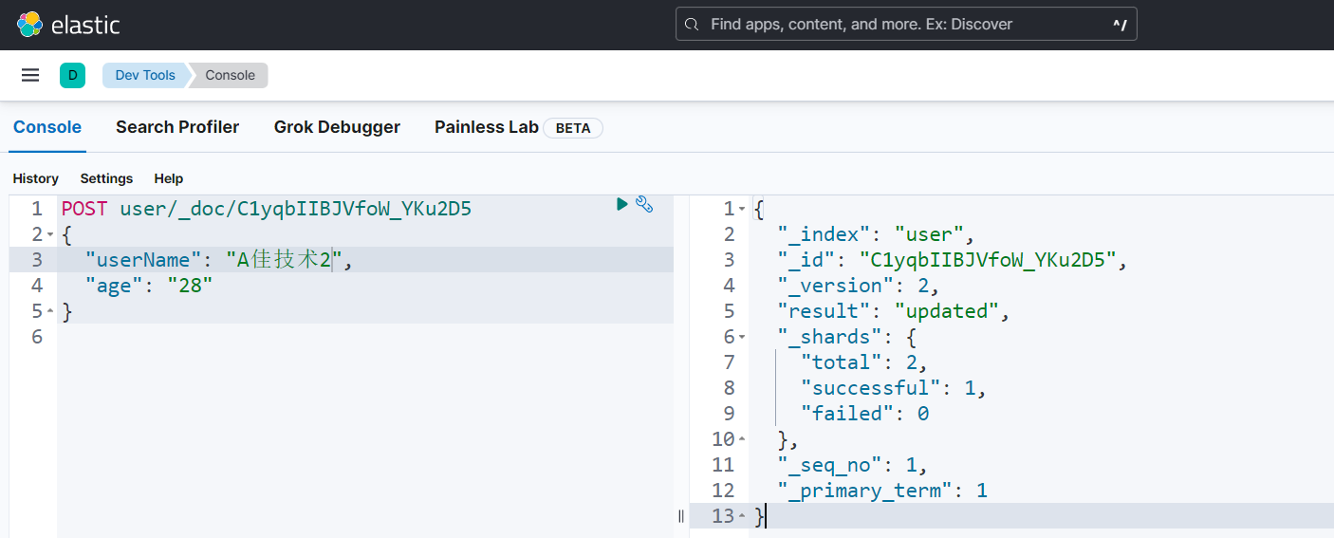The height and width of the screenshot is (538, 1334).
Task: Open the hamburger navigation menu
Action: point(30,75)
